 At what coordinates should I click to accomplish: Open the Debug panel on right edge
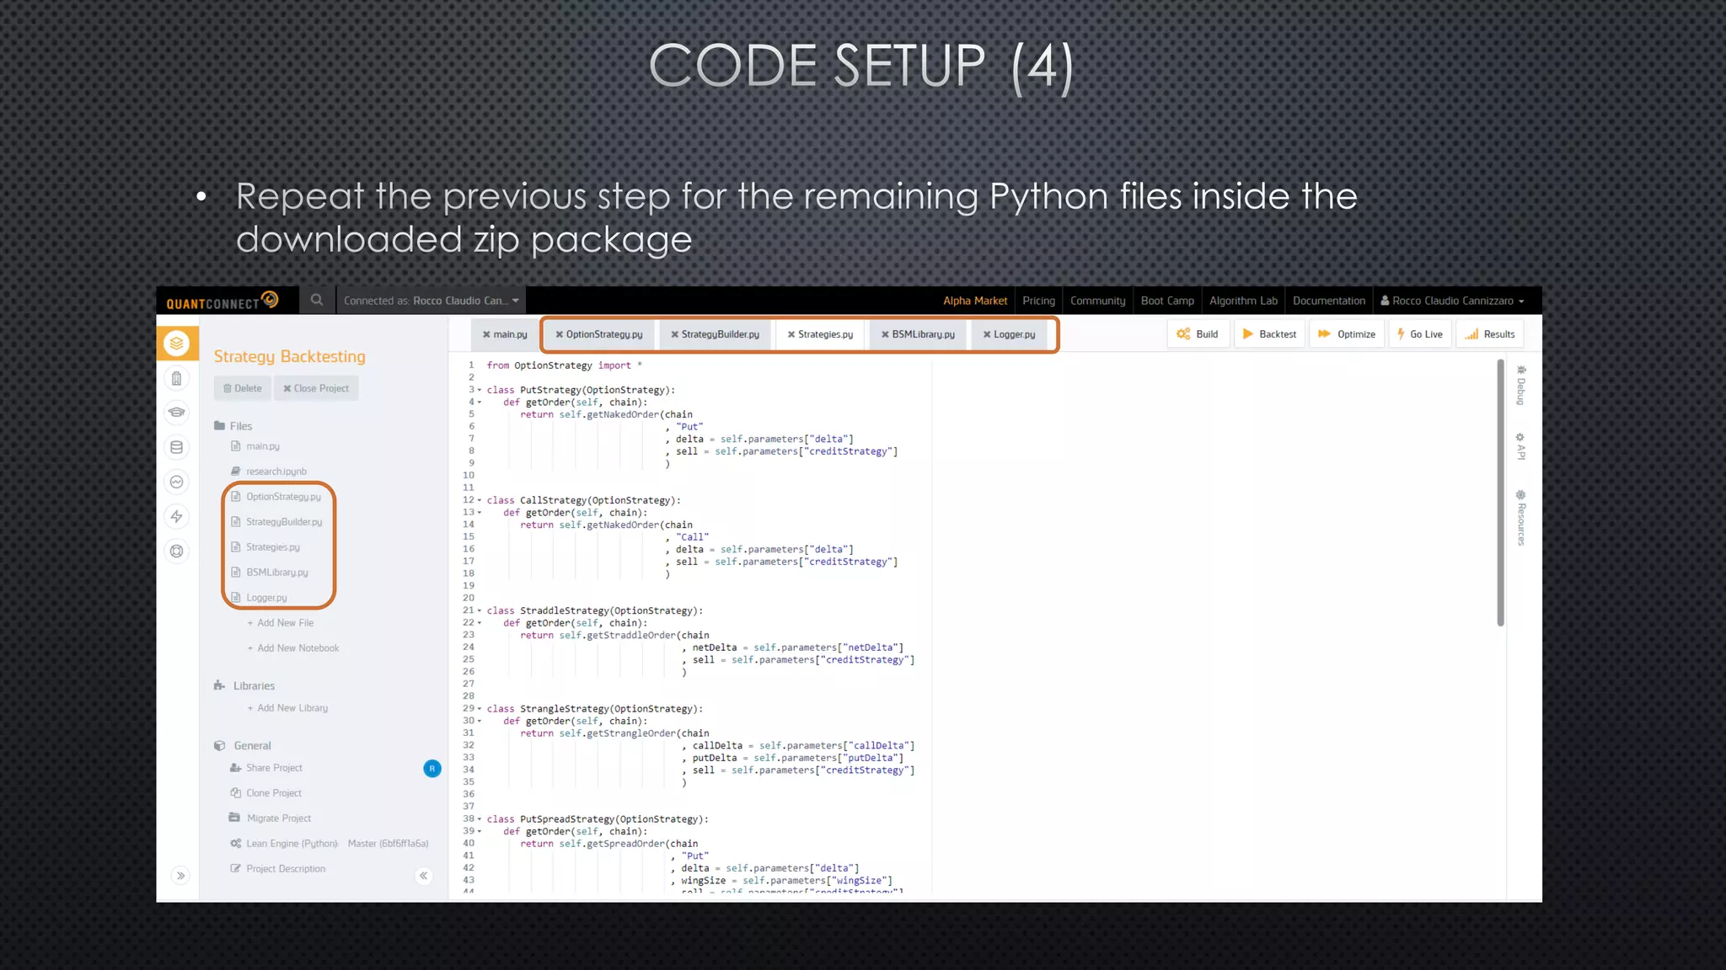pos(1521,386)
